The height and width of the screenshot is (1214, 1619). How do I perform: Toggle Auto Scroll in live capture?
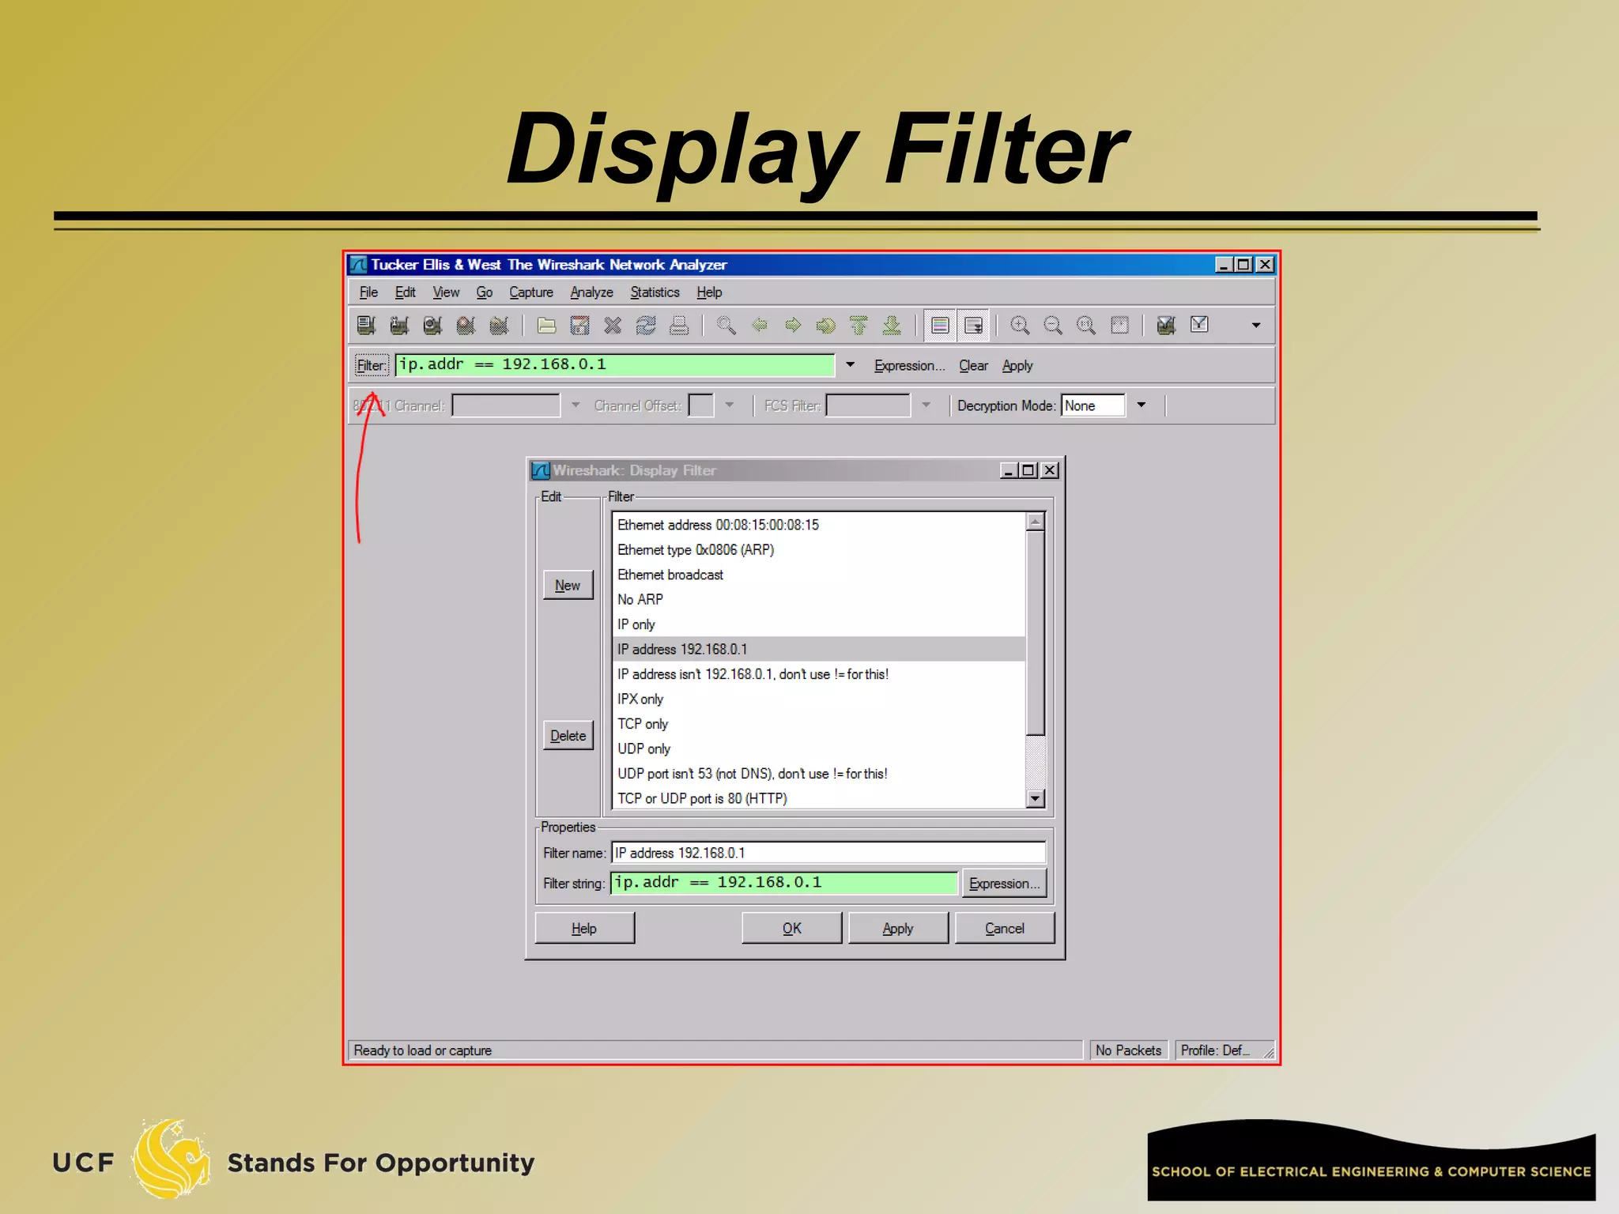coord(973,325)
